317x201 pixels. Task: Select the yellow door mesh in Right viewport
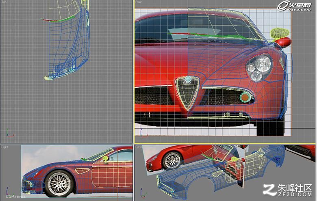112,173
